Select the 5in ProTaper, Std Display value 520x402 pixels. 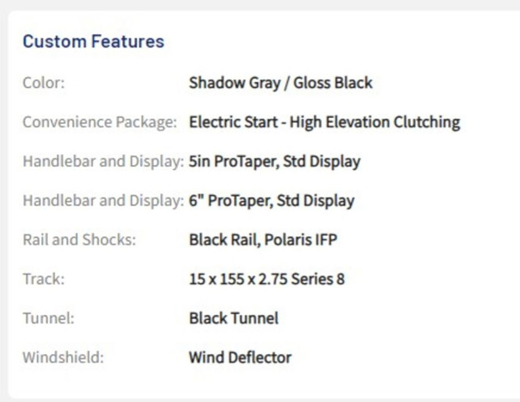point(275,162)
